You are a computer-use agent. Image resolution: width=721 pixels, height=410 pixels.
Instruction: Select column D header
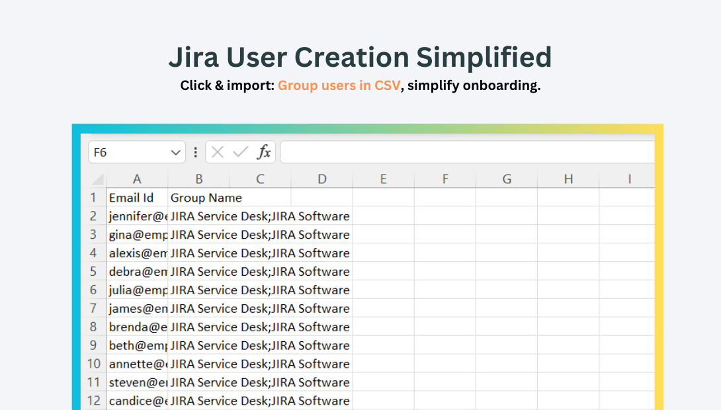pos(322,179)
